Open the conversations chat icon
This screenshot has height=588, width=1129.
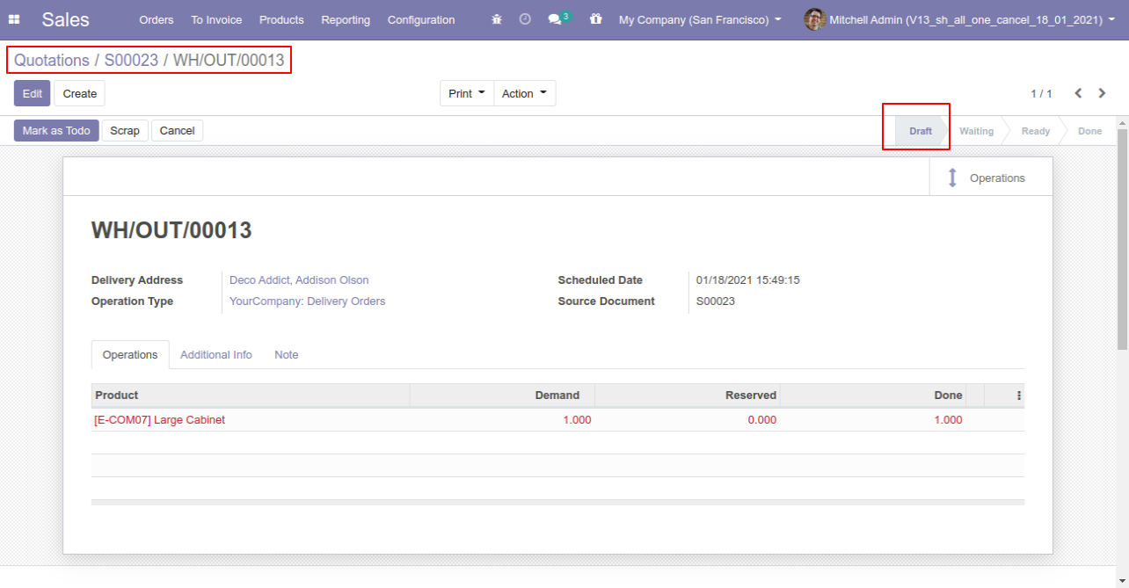pyautogui.click(x=555, y=19)
